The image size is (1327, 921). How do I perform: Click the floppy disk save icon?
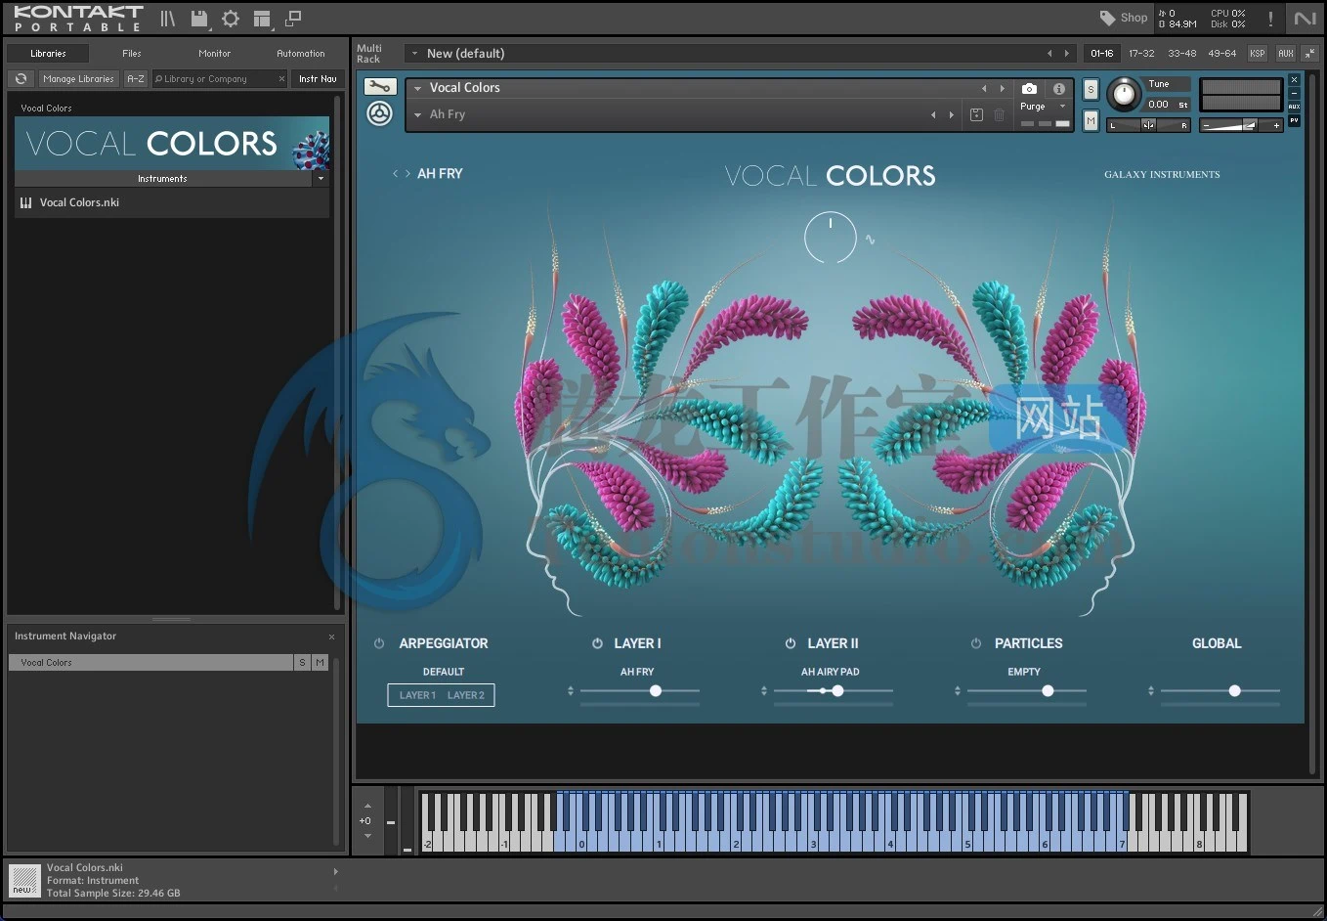pyautogui.click(x=199, y=19)
